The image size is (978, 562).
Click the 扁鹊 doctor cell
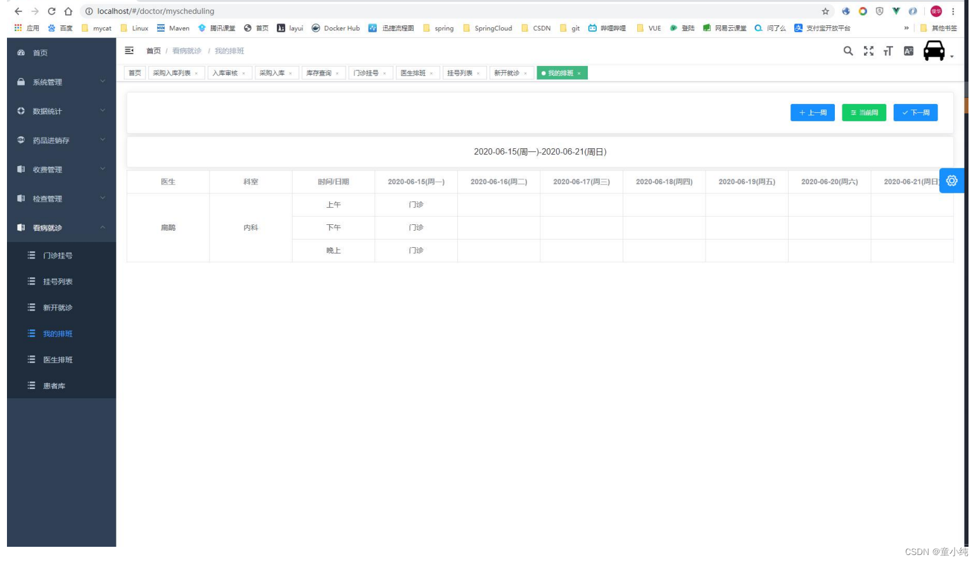pos(168,227)
